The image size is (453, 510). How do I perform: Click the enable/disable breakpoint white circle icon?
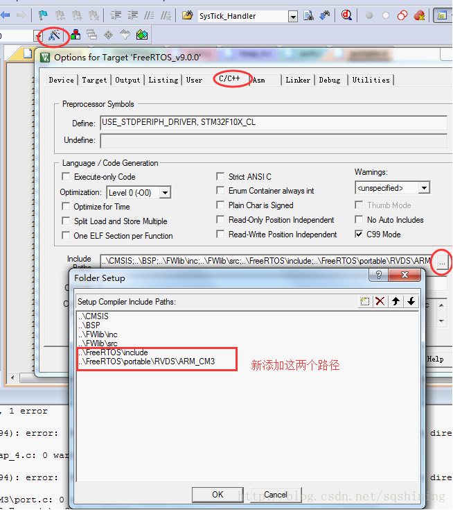click(x=386, y=15)
